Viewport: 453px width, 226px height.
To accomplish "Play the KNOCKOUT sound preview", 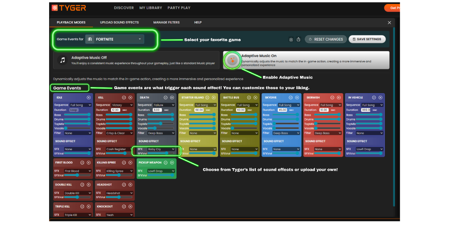I will coord(131,207).
